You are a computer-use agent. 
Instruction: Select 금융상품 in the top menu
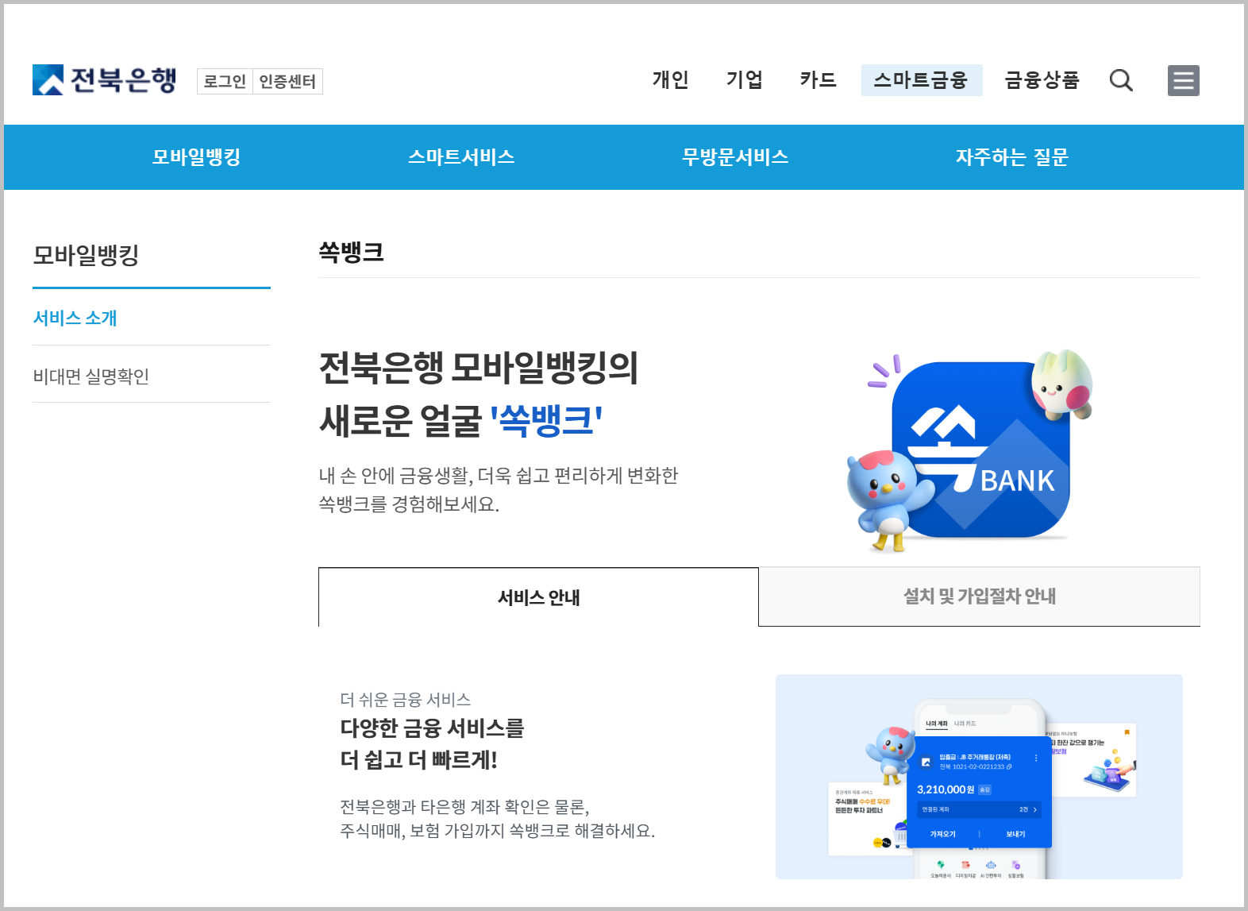click(1042, 80)
